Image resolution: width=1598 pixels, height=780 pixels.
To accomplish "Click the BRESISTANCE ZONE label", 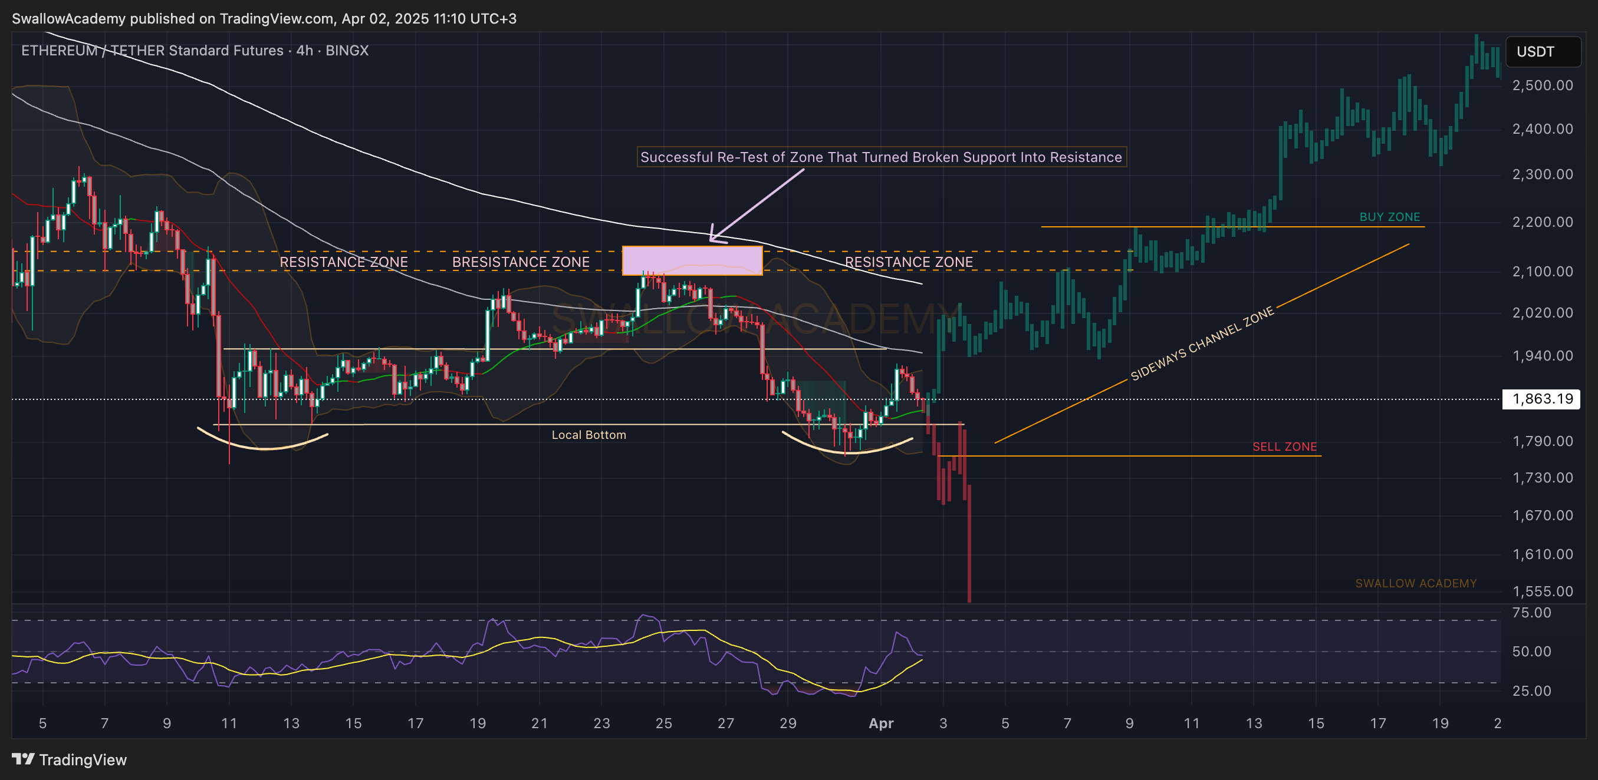I will point(521,262).
